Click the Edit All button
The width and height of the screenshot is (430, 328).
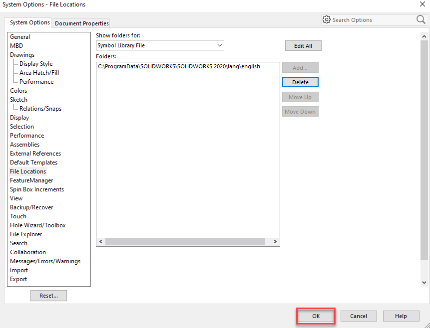pyautogui.click(x=303, y=46)
